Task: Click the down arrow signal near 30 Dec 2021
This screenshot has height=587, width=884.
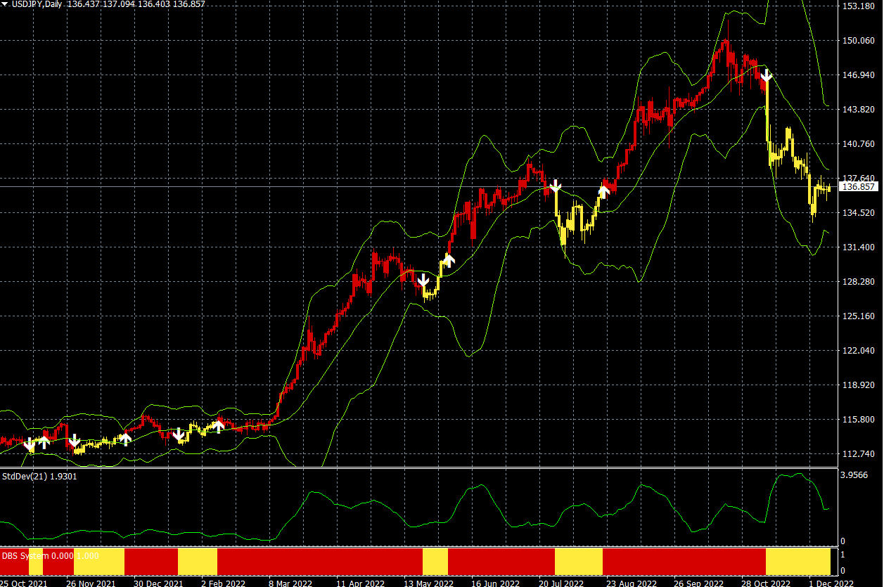Action: point(179,433)
